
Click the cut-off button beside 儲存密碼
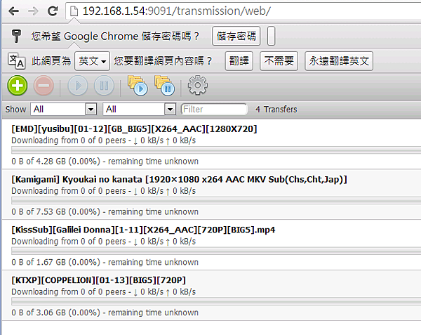271,36
